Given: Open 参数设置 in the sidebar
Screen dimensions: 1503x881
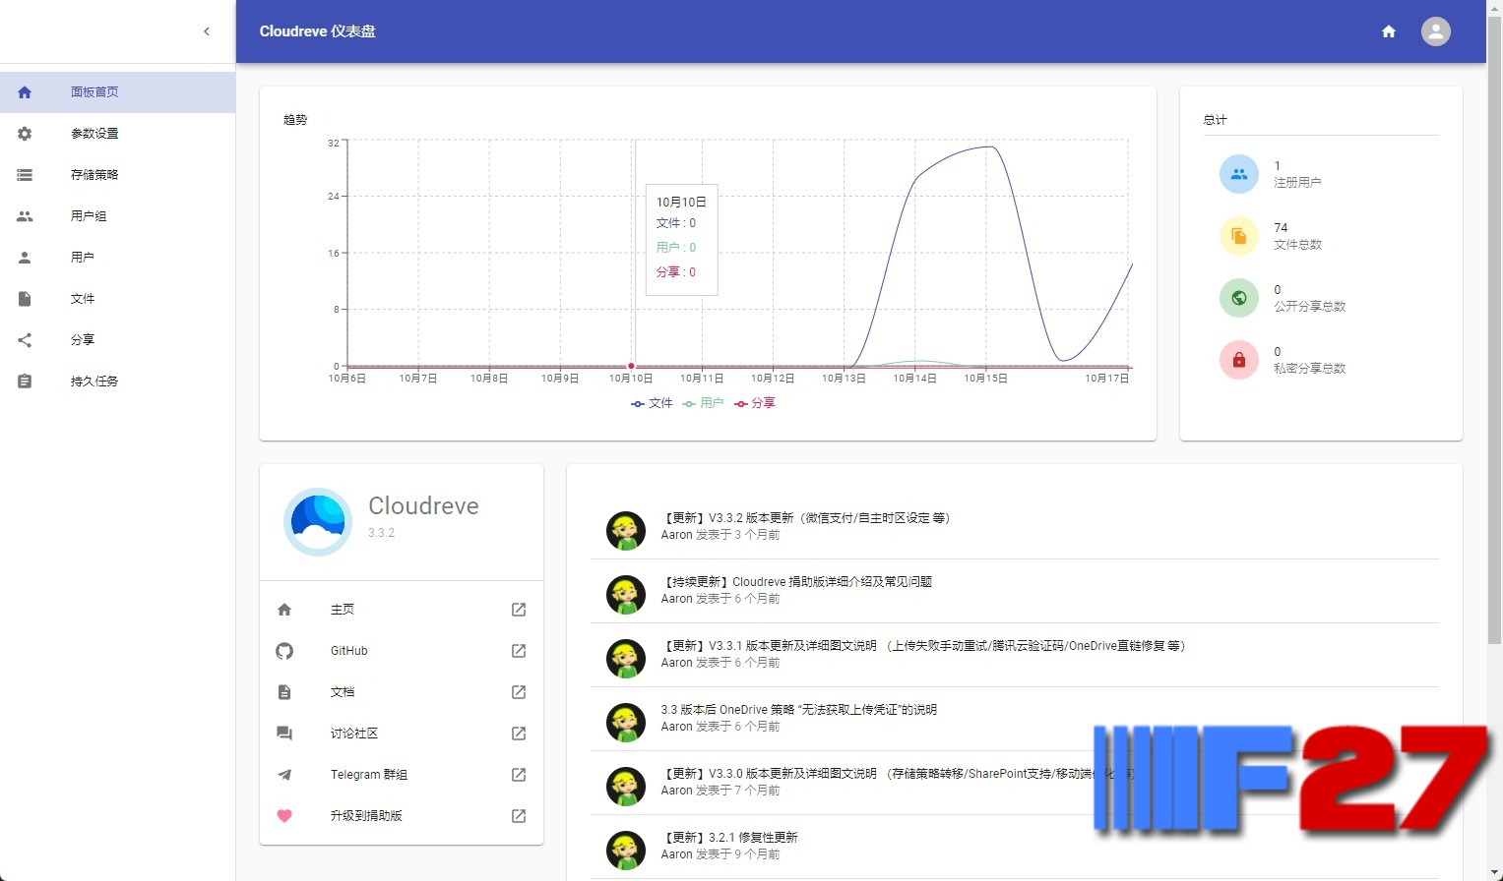Looking at the screenshot, I should [118, 134].
